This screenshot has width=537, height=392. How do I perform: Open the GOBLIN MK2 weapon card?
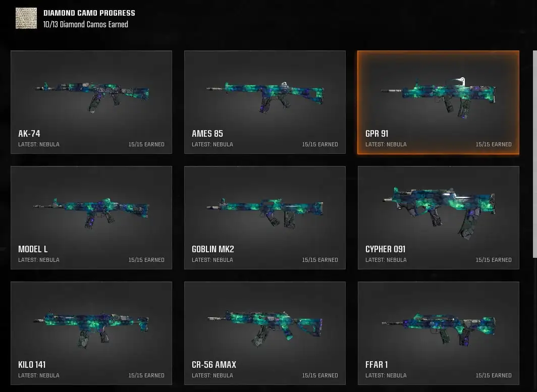(265, 218)
